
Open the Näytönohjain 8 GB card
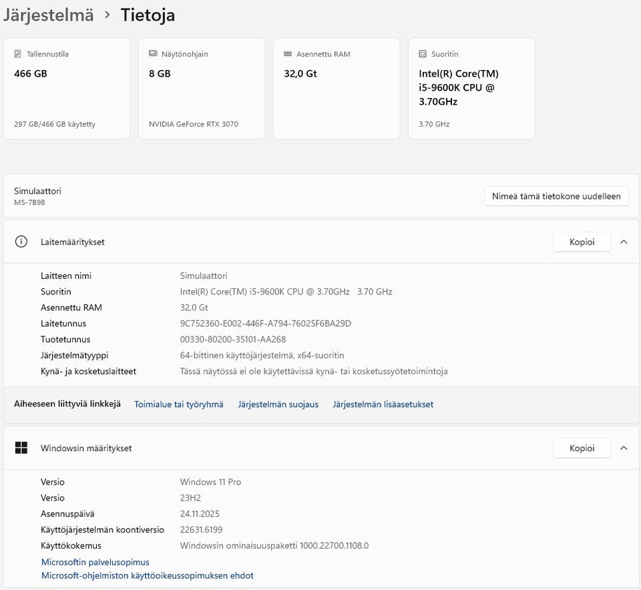(x=202, y=89)
